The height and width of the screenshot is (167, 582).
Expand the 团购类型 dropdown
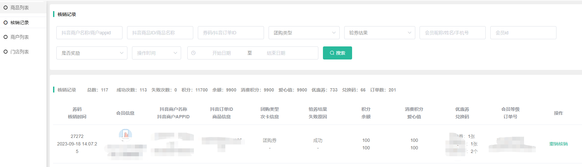pyautogui.click(x=304, y=33)
